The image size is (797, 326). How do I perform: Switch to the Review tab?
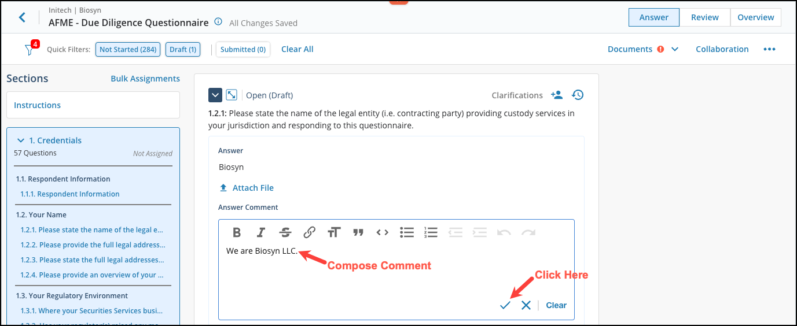pyautogui.click(x=705, y=17)
